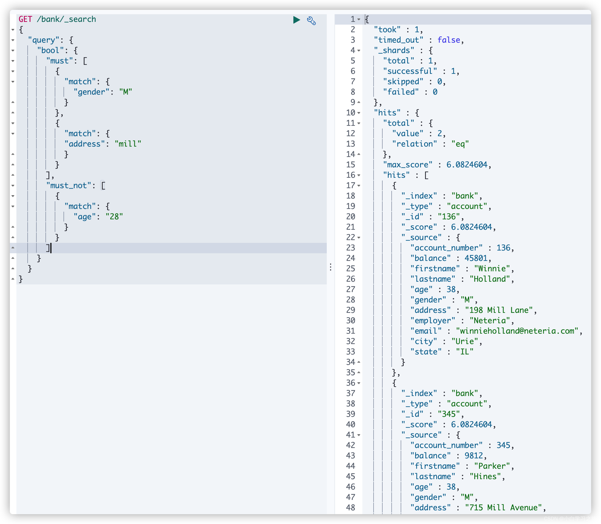Image resolution: width=601 pixels, height=524 pixels.
Task: Select response line number 15 max_score
Action: [351, 165]
